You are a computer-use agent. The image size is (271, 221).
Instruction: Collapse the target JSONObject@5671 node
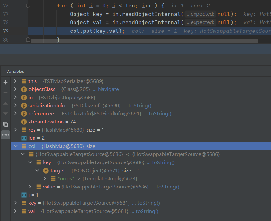37,170
